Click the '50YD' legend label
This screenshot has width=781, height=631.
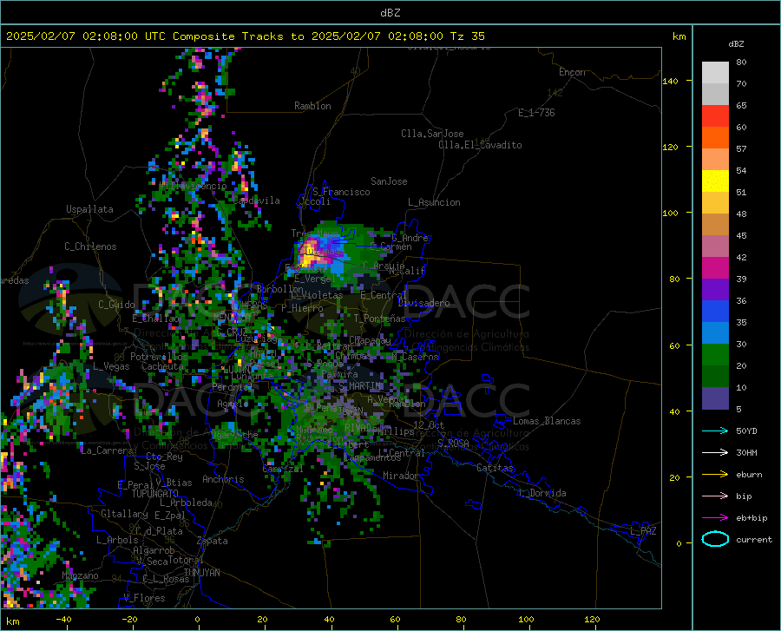[x=746, y=431]
